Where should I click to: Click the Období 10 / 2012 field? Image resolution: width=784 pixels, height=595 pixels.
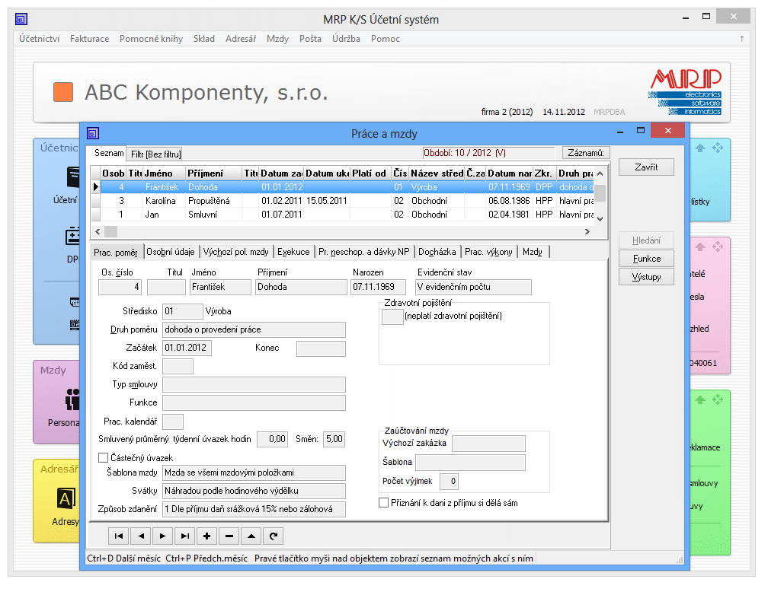tap(488, 153)
